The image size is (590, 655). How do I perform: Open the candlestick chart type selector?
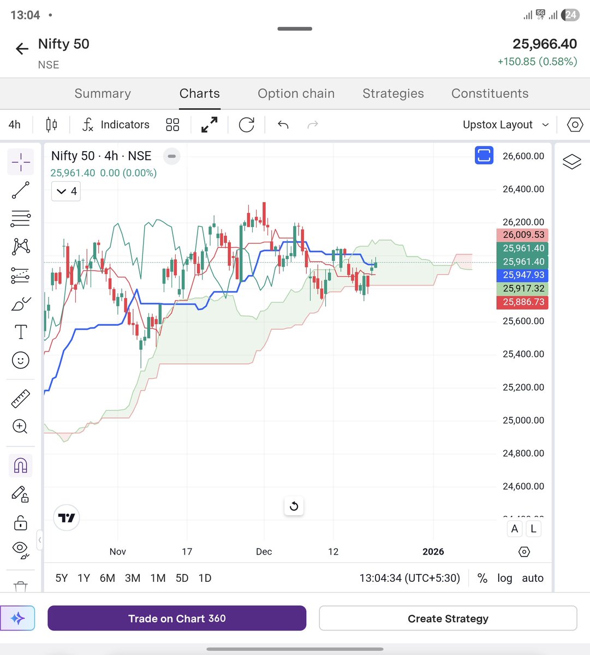pyautogui.click(x=51, y=124)
